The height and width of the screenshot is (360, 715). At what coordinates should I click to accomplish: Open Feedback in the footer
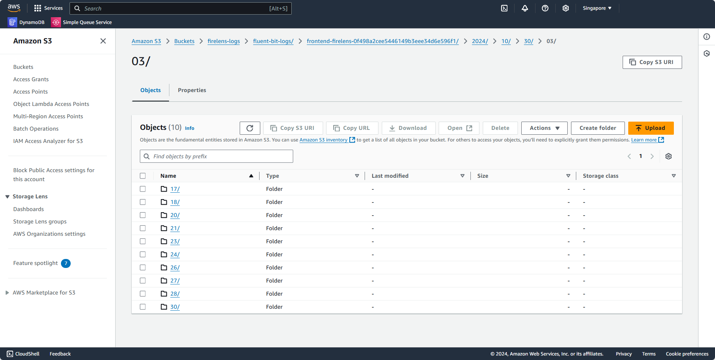[x=60, y=354]
